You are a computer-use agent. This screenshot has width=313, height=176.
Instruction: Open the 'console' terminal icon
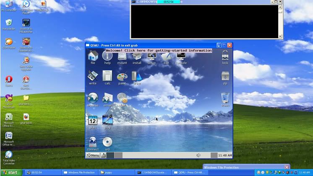[181, 57]
